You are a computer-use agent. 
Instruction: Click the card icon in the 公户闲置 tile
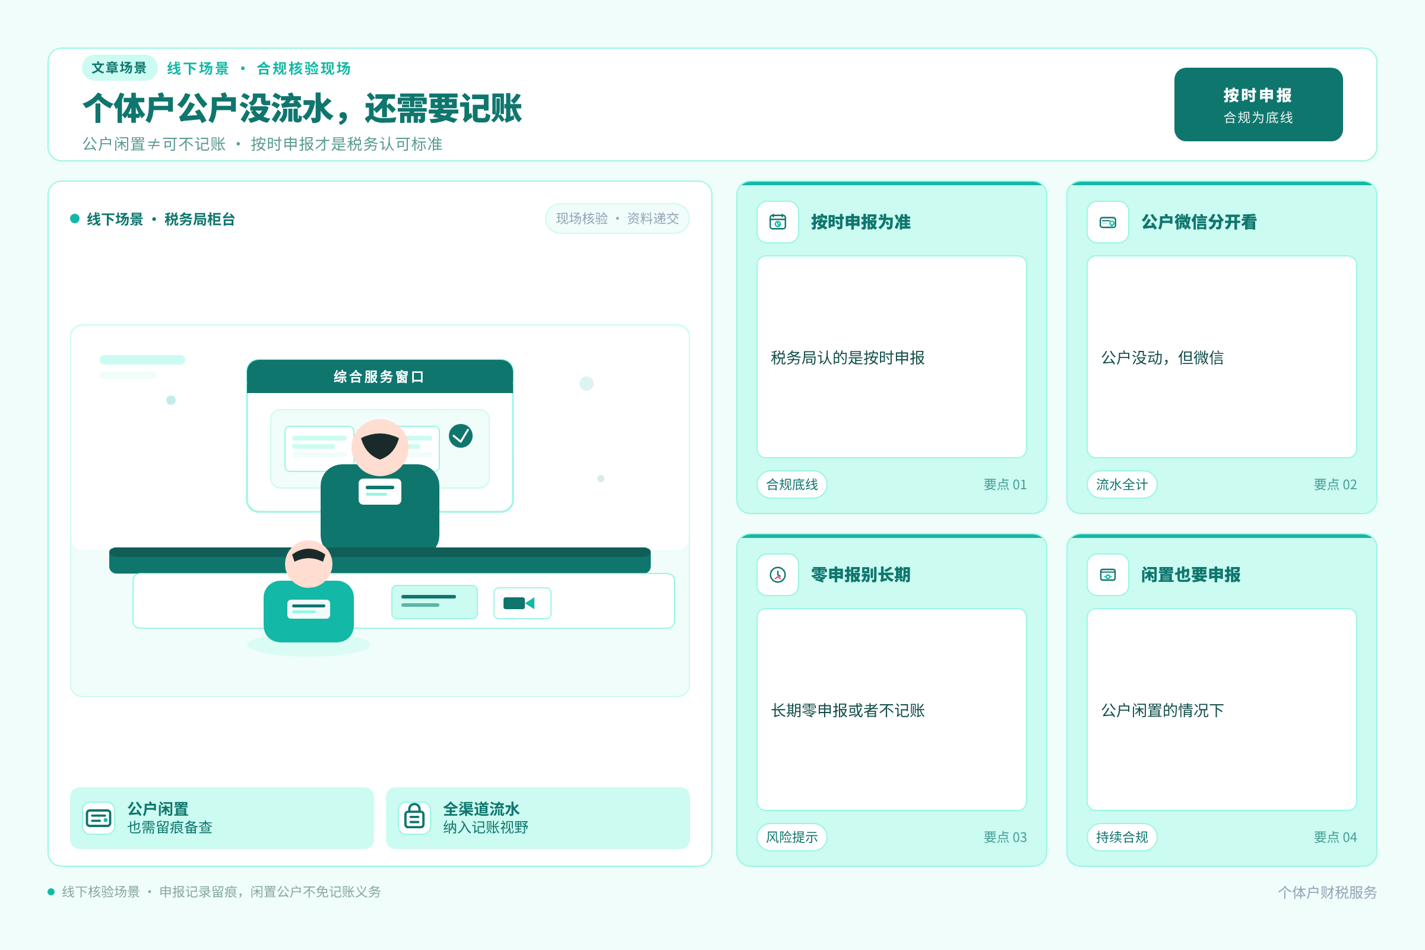(99, 818)
